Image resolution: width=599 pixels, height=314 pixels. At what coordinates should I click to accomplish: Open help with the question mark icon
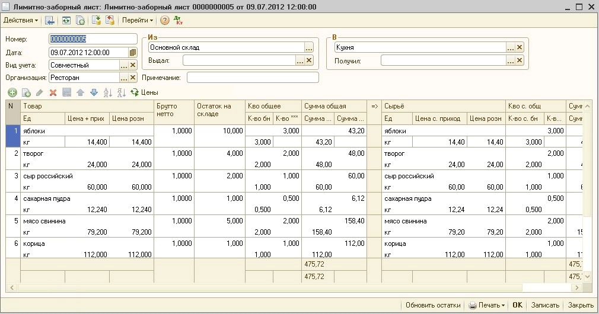point(165,20)
